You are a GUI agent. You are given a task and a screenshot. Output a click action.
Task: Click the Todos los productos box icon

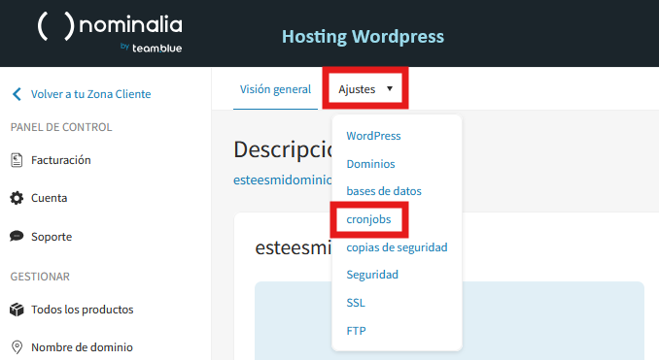pyautogui.click(x=17, y=310)
